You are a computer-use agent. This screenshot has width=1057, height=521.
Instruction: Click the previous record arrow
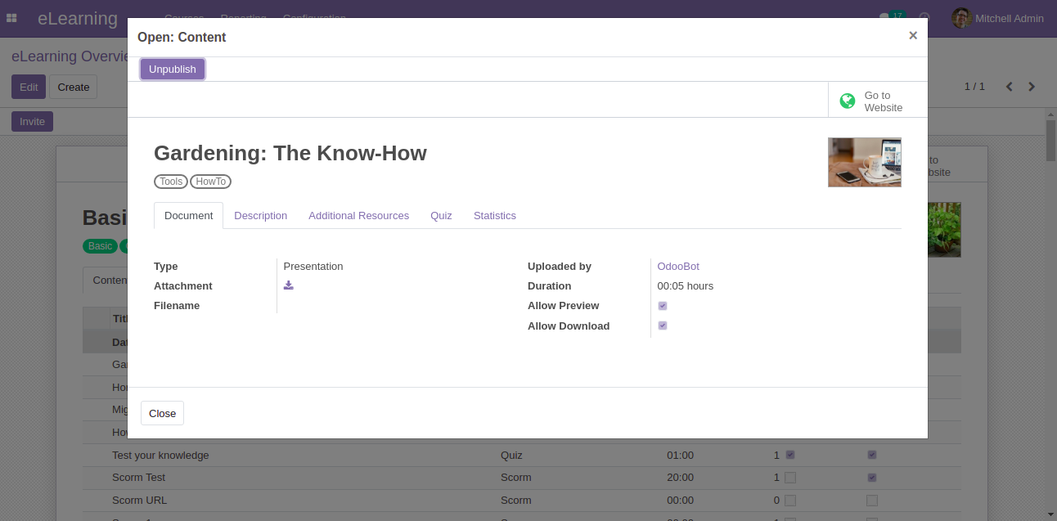pos(1009,87)
